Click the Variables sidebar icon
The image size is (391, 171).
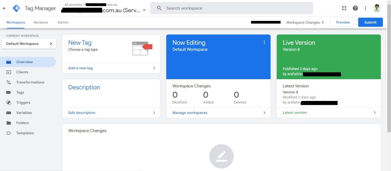click(x=9, y=113)
